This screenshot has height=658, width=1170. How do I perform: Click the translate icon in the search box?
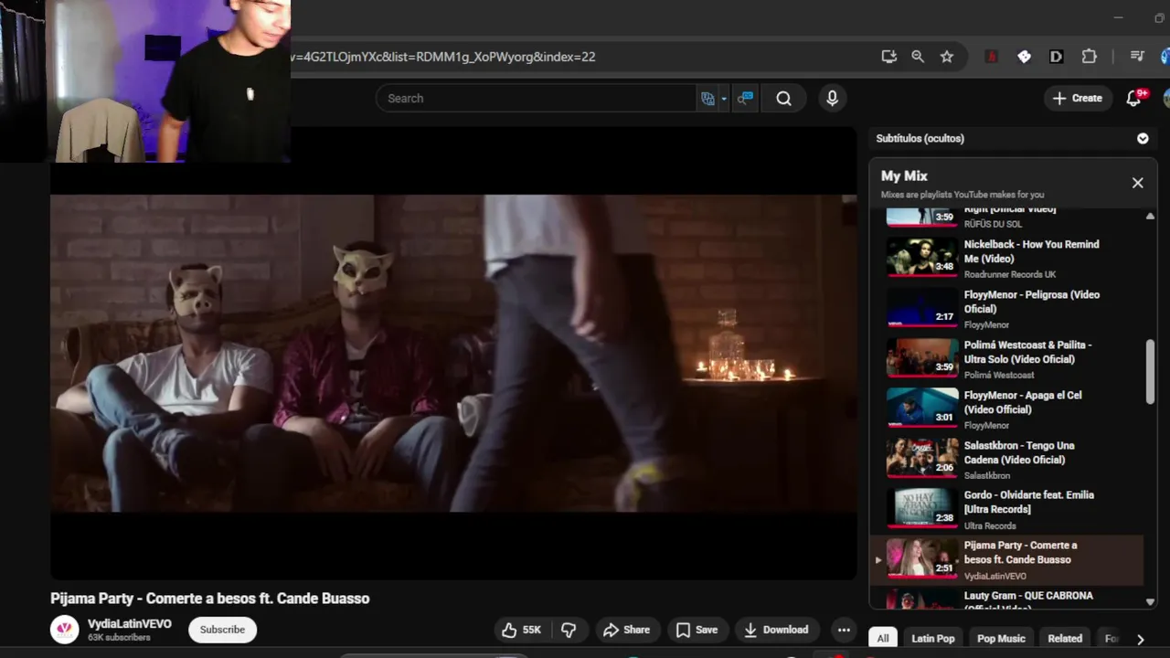coord(707,99)
